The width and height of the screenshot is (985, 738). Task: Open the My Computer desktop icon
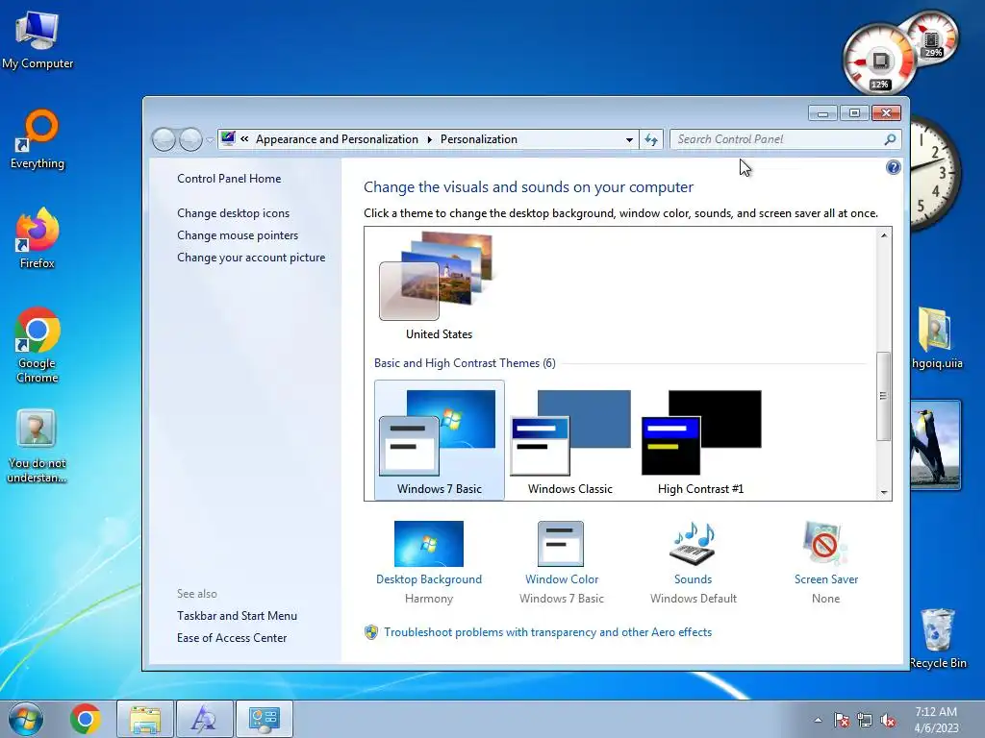[x=38, y=39]
